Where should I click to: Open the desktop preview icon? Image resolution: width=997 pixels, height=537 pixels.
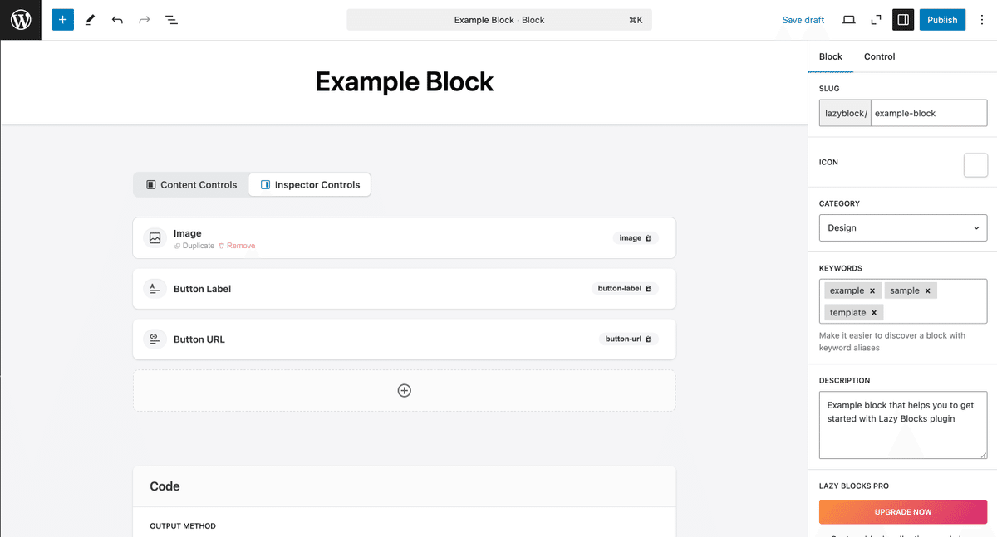click(848, 19)
